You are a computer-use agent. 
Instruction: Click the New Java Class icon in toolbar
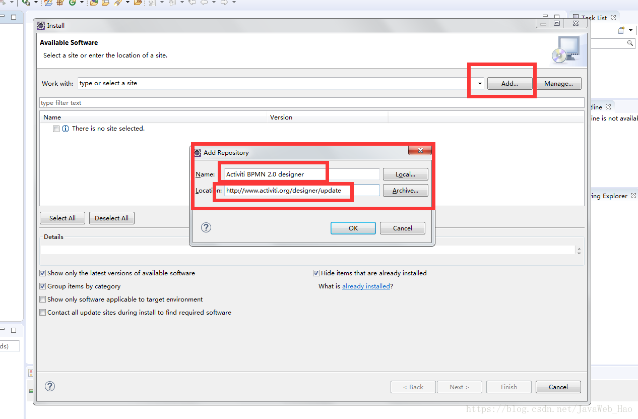pos(72,3)
